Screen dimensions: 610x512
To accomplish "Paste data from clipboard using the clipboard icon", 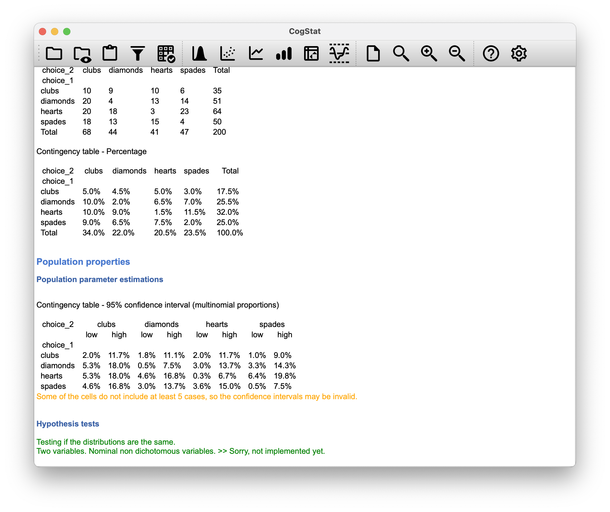I will tap(110, 54).
